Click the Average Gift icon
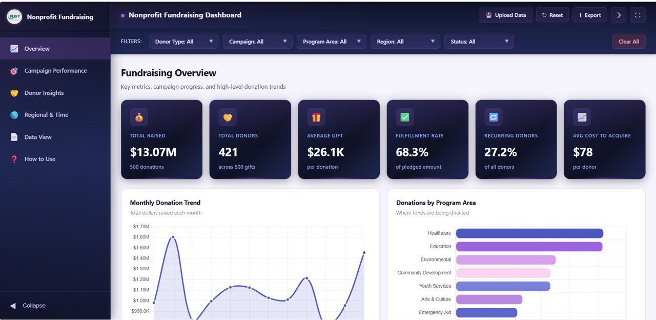Screen dimensions: 656x320 pos(316,117)
